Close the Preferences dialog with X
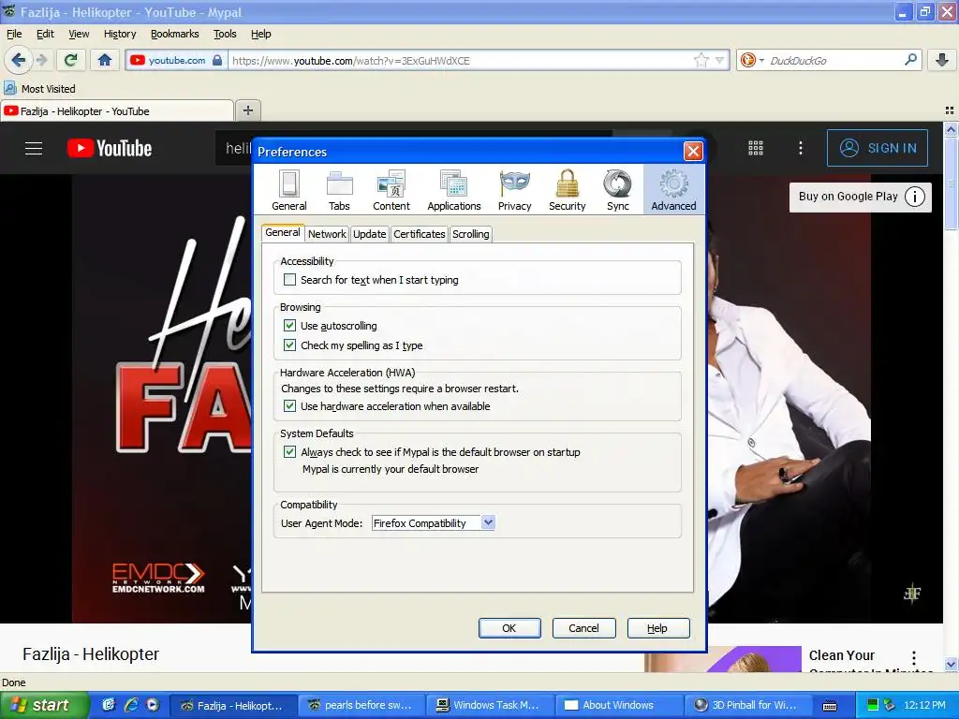Viewport: 959px width, 719px height. click(x=693, y=151)
